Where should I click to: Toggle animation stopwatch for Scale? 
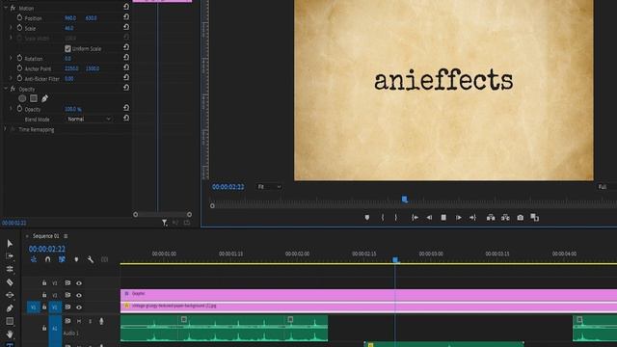19,28
